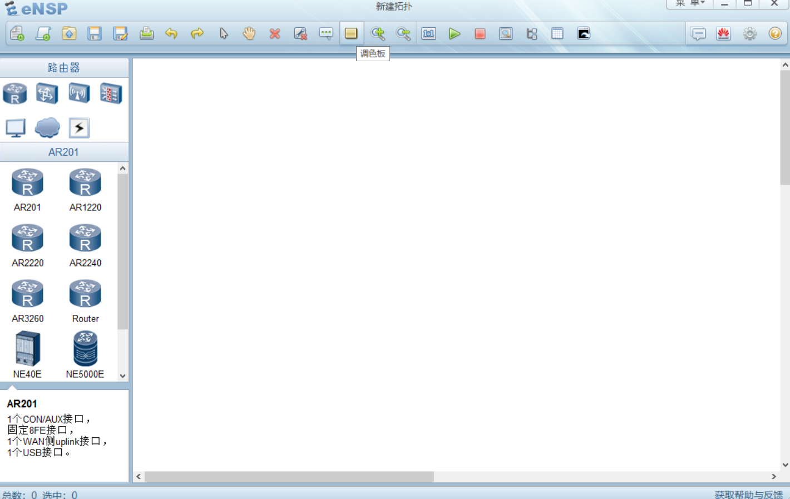Select the cloud device category
Image resolution: width=790 pixels, height=499 pixels.
[x=47, y=128]
